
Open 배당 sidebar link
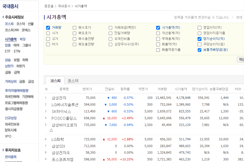(23, 39)
